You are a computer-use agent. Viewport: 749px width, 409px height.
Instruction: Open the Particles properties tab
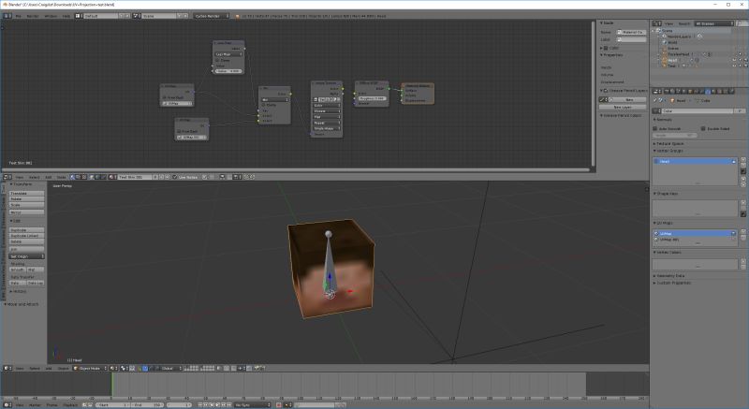coord(725,92)
